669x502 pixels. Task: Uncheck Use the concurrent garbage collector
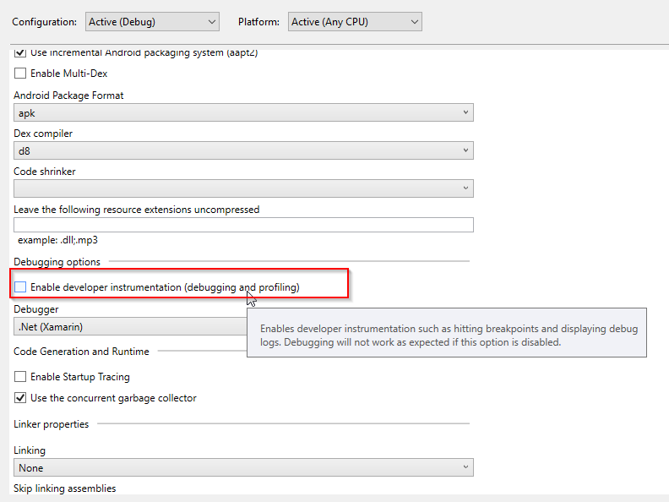click(x=20, y=398)
